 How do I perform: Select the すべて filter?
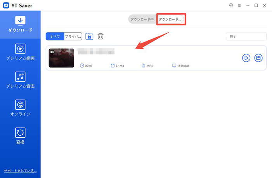55,36
